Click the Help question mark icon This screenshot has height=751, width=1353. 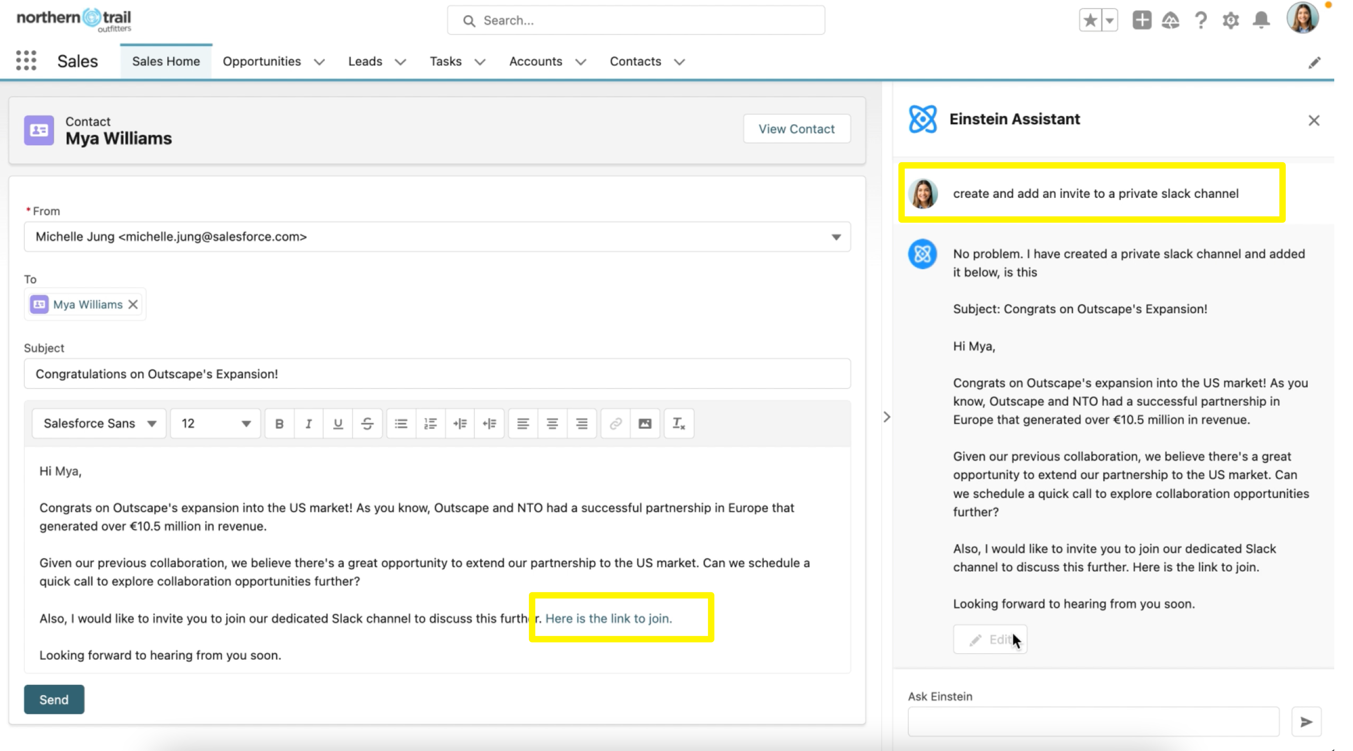[1201, 21]
